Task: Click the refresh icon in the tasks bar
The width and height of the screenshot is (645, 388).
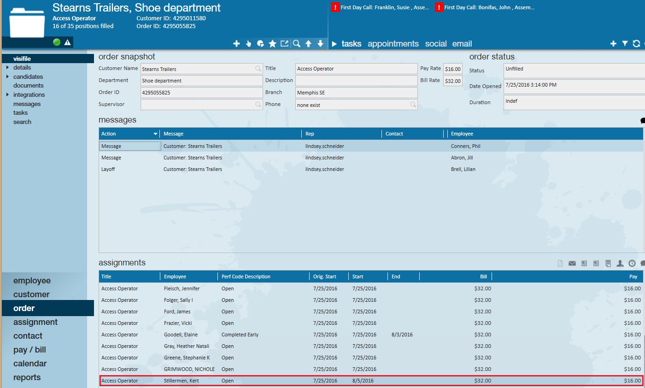Action: pos(636,43)
